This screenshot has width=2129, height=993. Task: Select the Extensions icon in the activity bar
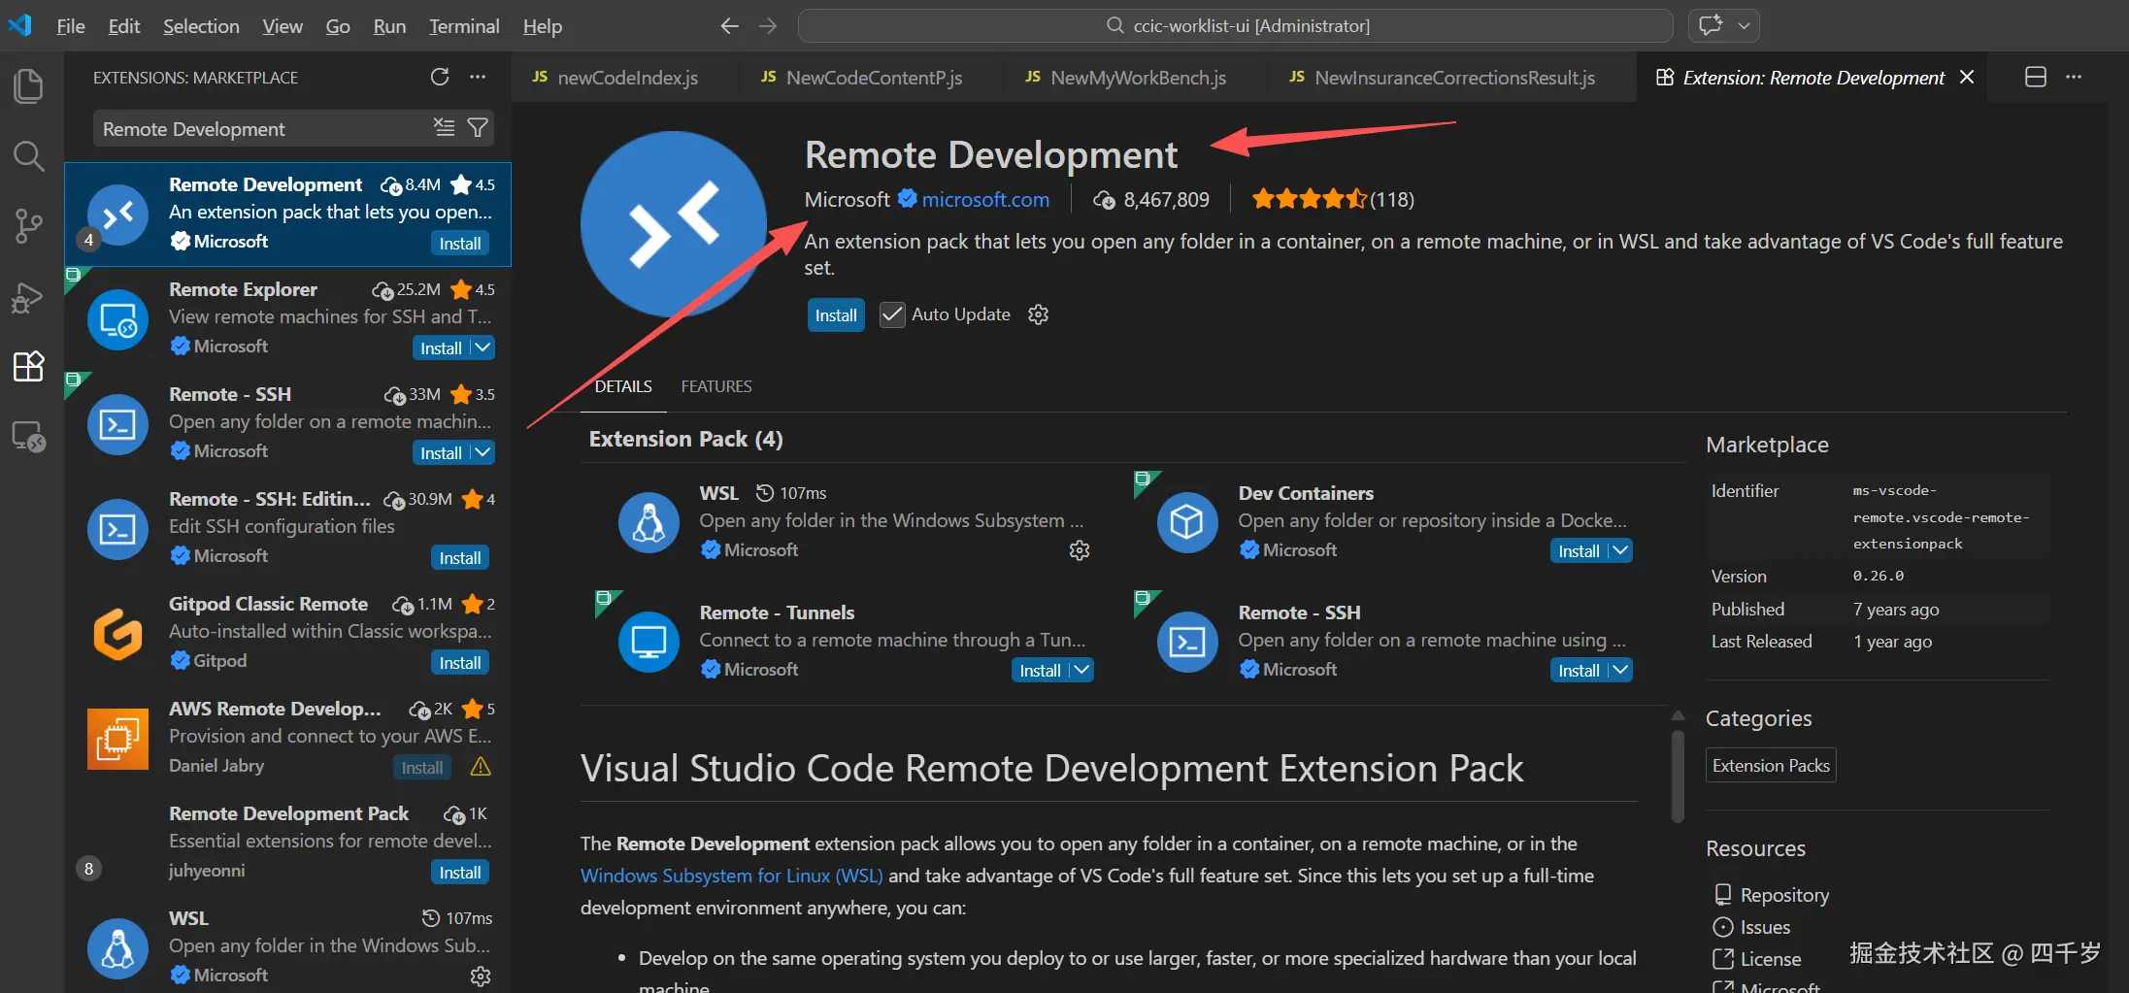[28, 366]
